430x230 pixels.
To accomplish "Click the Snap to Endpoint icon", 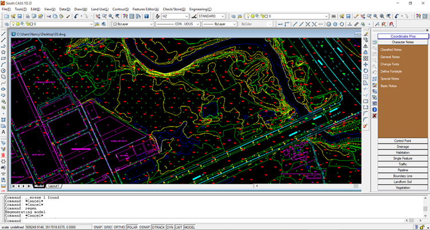I will 295,24.
